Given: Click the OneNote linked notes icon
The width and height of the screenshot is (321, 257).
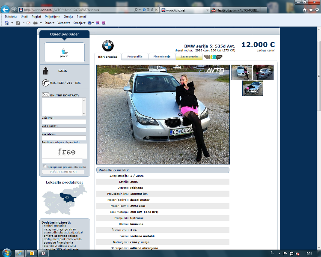Looking at the screenshot, I should (x=104, y=23).
